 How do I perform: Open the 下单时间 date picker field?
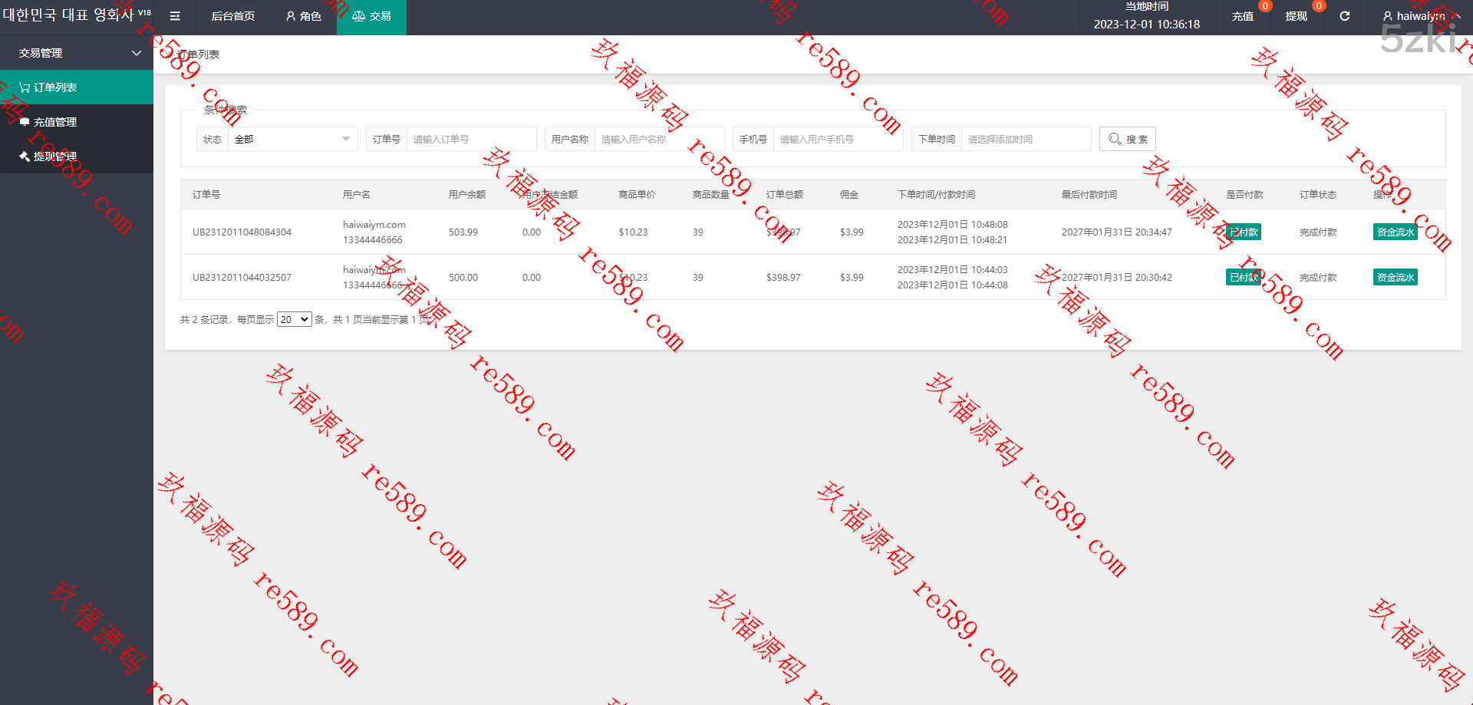[1025, 139]
